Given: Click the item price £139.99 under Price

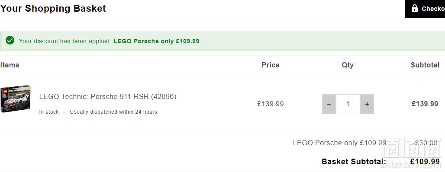Looking at the screenshot, I should coord(271,104).
